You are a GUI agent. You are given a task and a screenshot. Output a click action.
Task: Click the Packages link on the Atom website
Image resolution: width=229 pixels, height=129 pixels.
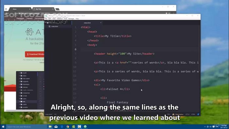click(20, 19)
